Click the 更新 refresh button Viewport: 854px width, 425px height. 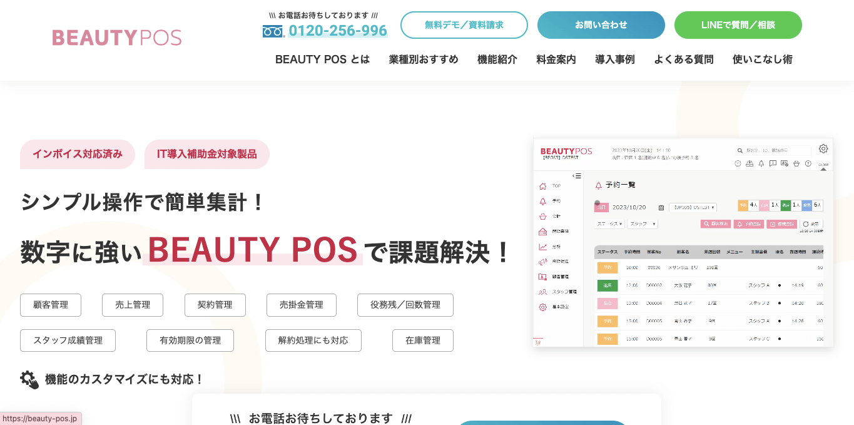pyautogui.click(x=811, y=224)
